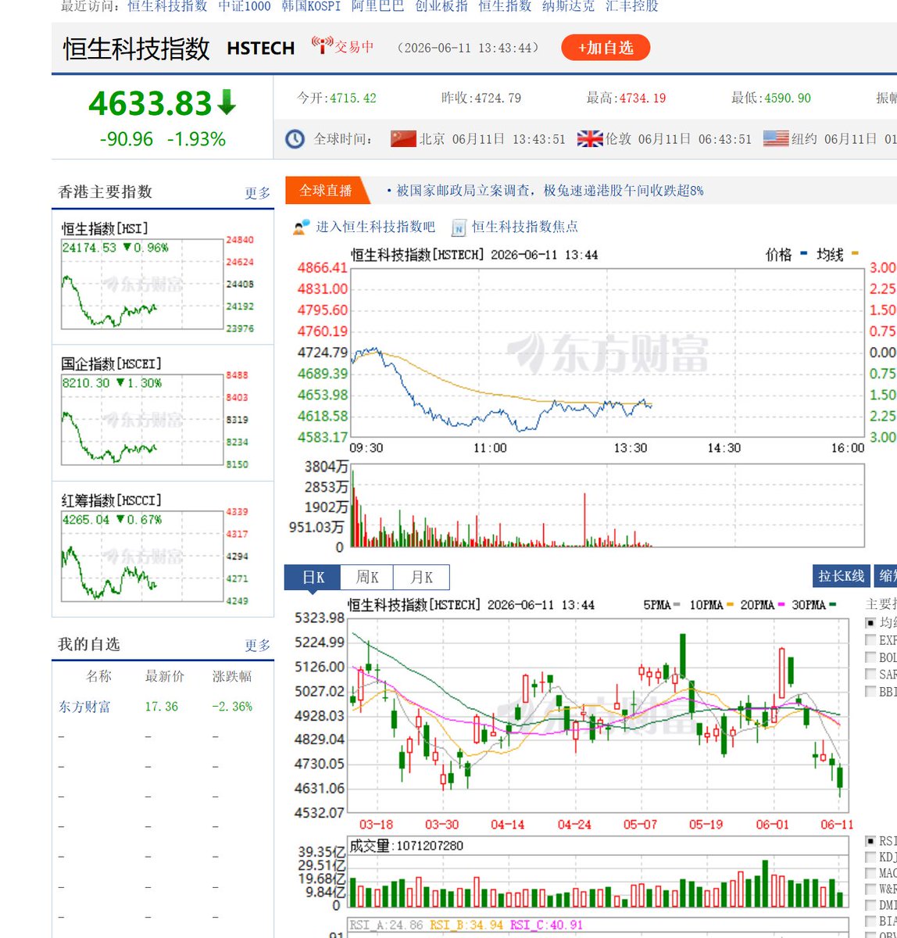
Task: Click the forum user icon before 进入恒生科技指数吧
Action: tap(302, 227)
